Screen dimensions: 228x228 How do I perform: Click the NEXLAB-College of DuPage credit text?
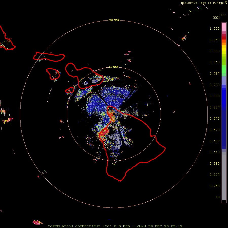(202, 3)
